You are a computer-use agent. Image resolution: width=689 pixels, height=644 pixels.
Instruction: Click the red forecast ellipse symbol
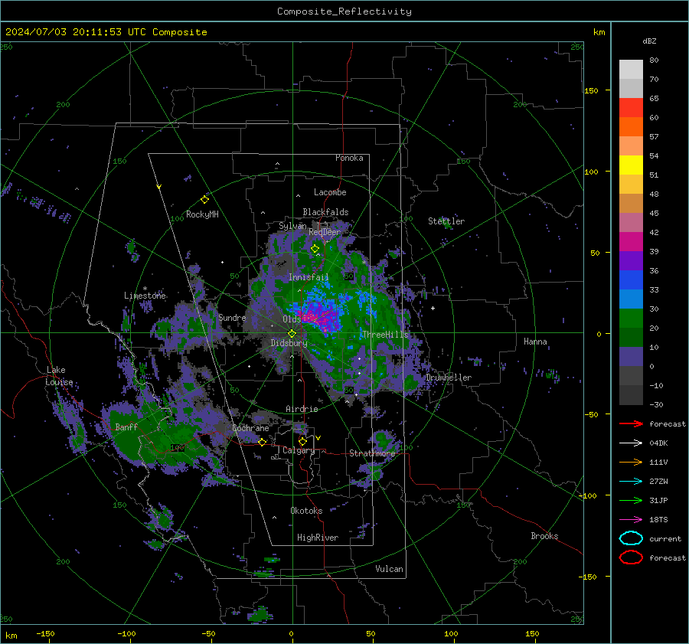click(631, 557)
